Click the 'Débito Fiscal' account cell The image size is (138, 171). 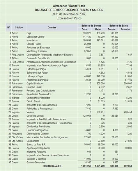pyautogui.click(x=33, y=101)
